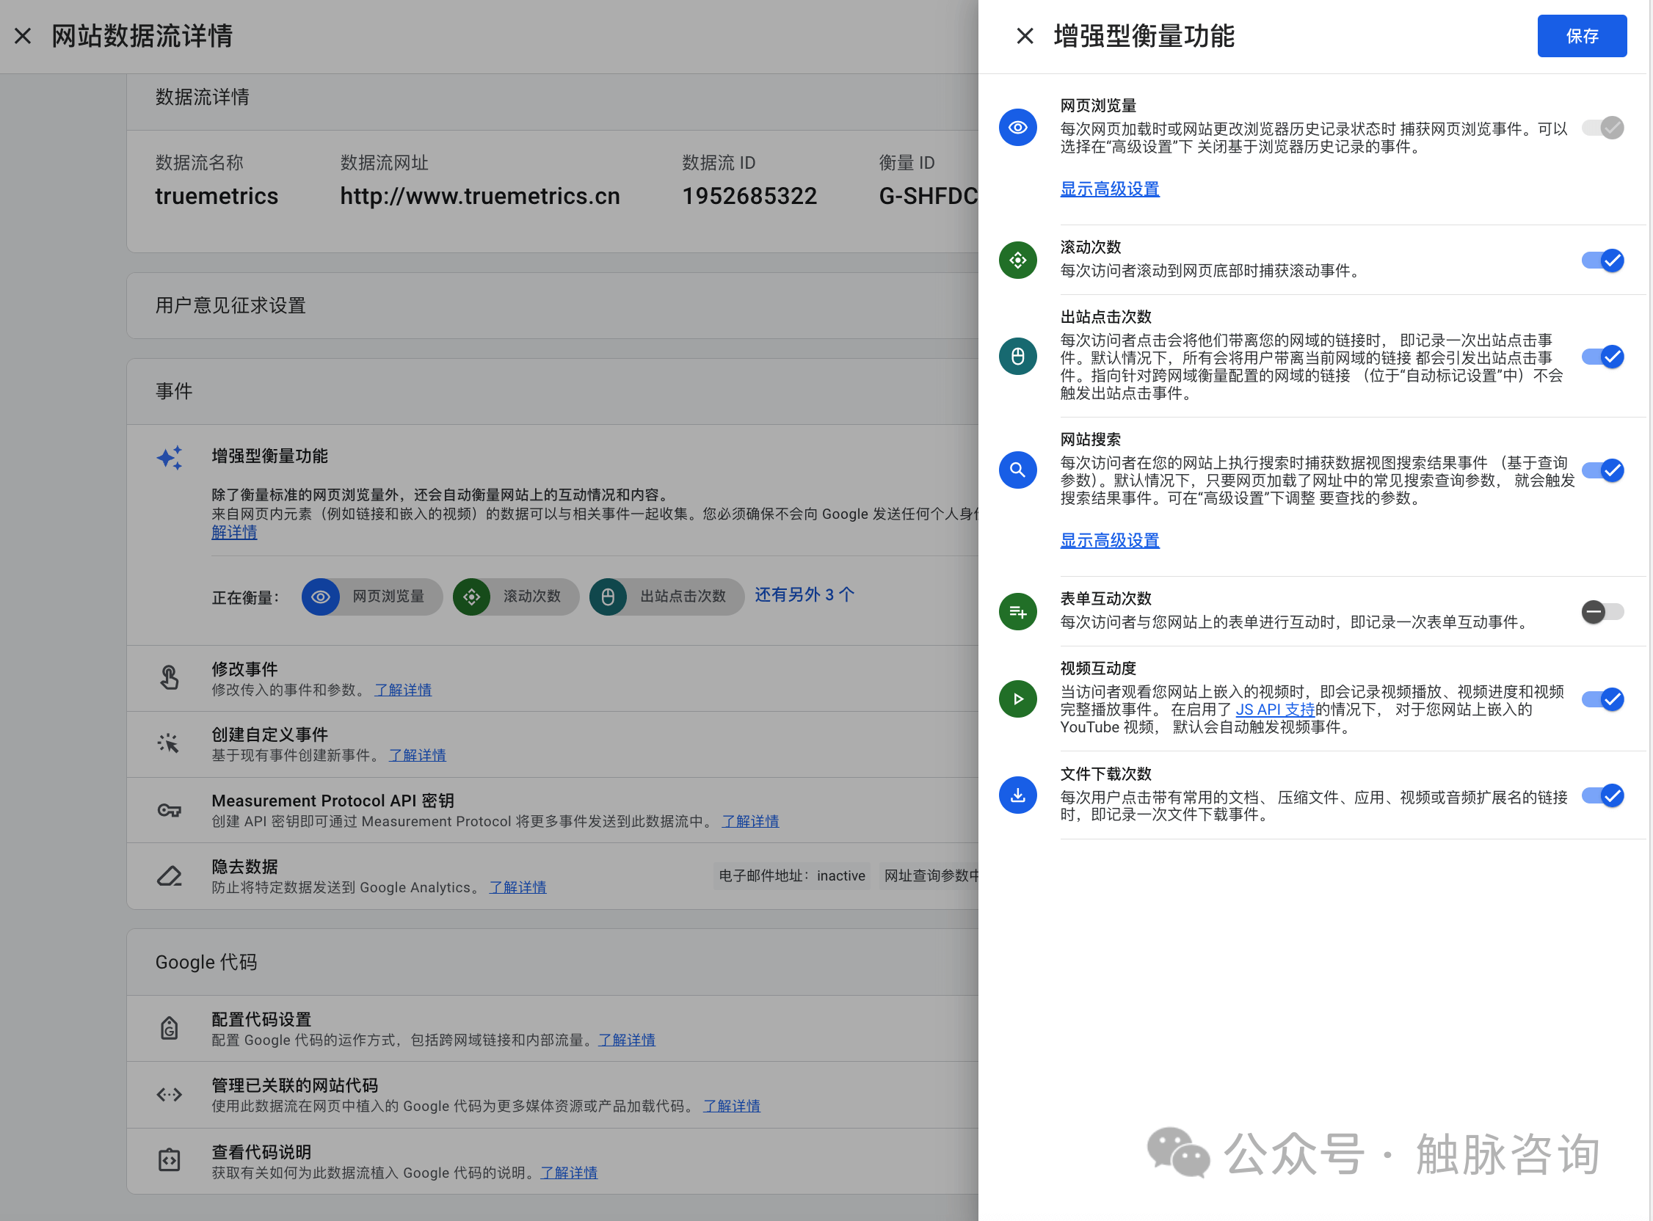This screenshot has width=1653, height=1221.
Task: Disable the 文件下载次数 switch
Action: pos(1602,795)
